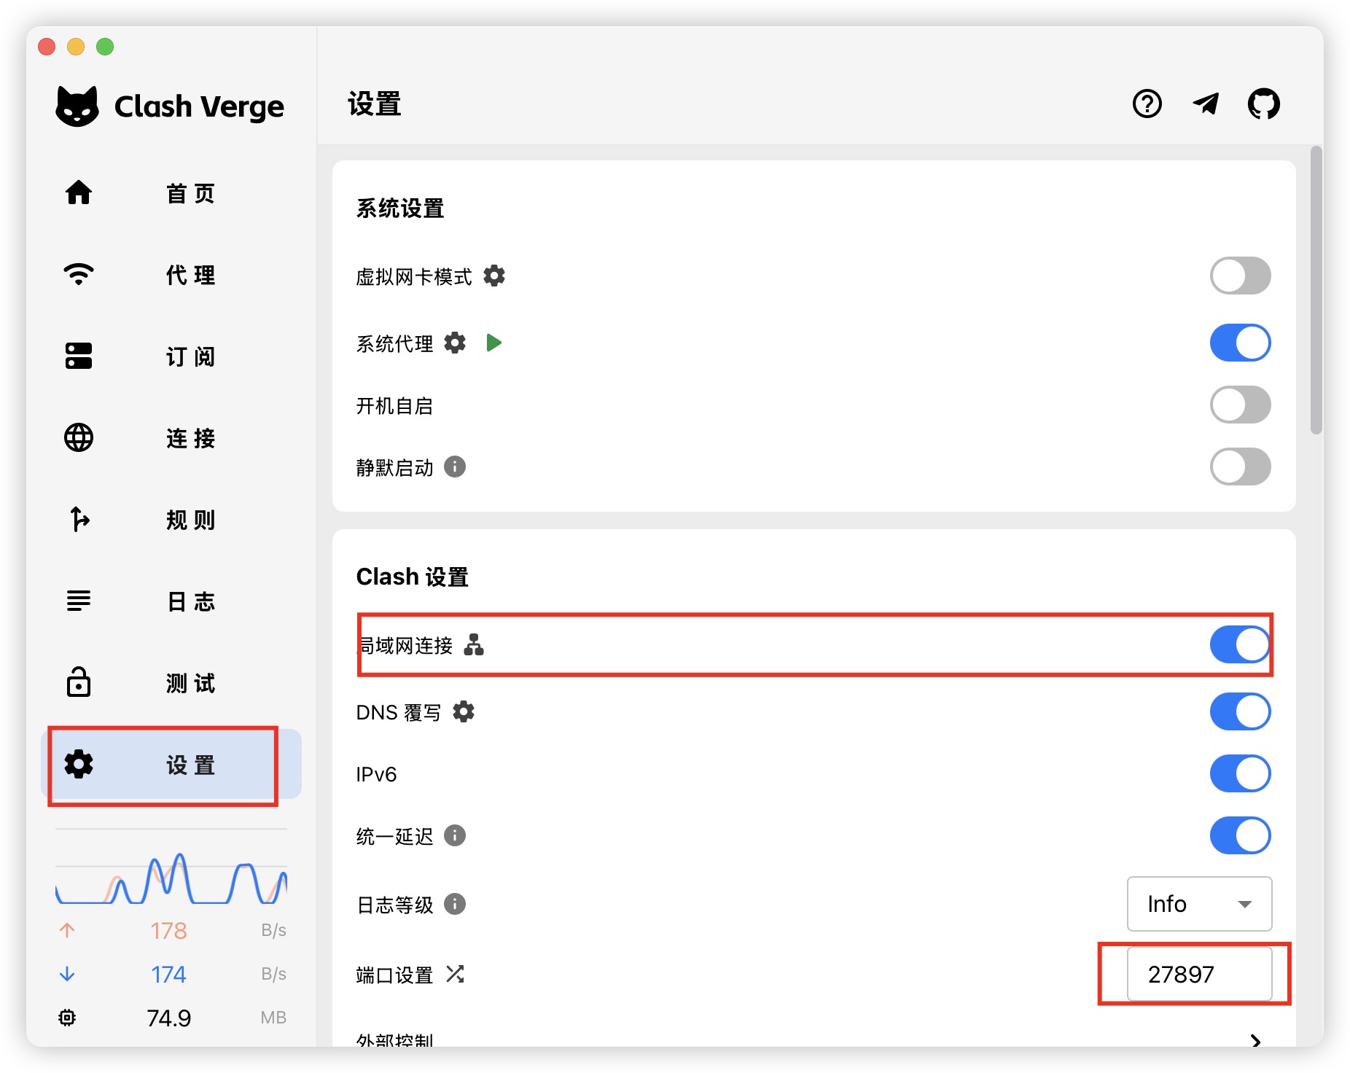The width and height of the screenshot is (1350, 1073).
Task: Click the 系统设置 section heading
Action: coord(400,208)
